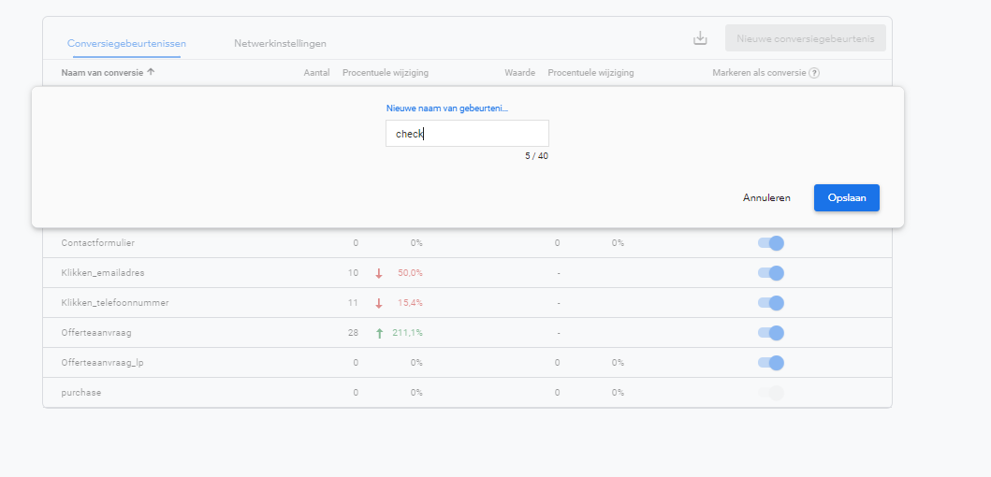
Task: Click the count 10 for Klikken_emailadres
Action: pyautogui.click(x=353, y=273)
